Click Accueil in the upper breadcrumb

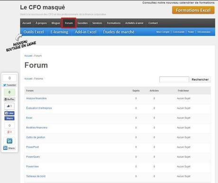coord(28,56)
